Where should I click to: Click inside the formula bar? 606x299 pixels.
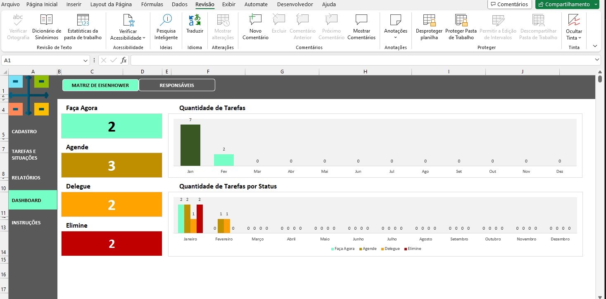359,60
